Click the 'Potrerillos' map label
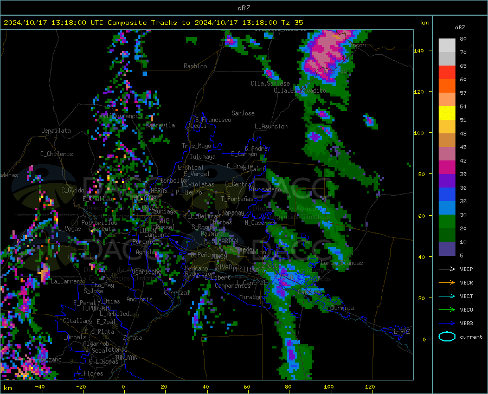Screen dimensions: 488x394 click(x=99, y=223)
